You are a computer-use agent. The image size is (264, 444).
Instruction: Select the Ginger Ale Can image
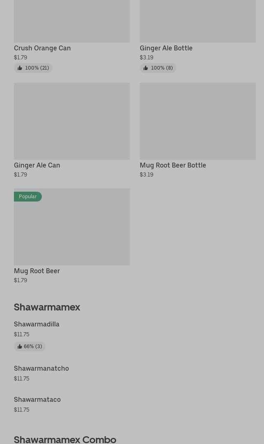pos(72,121)
